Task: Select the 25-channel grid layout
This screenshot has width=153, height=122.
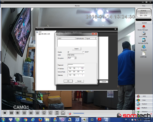Action: click(44, 113)
